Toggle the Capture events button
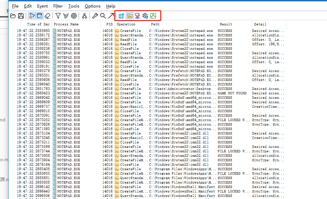Viewport: 327px width, 199px height. (x=32, y=16)
